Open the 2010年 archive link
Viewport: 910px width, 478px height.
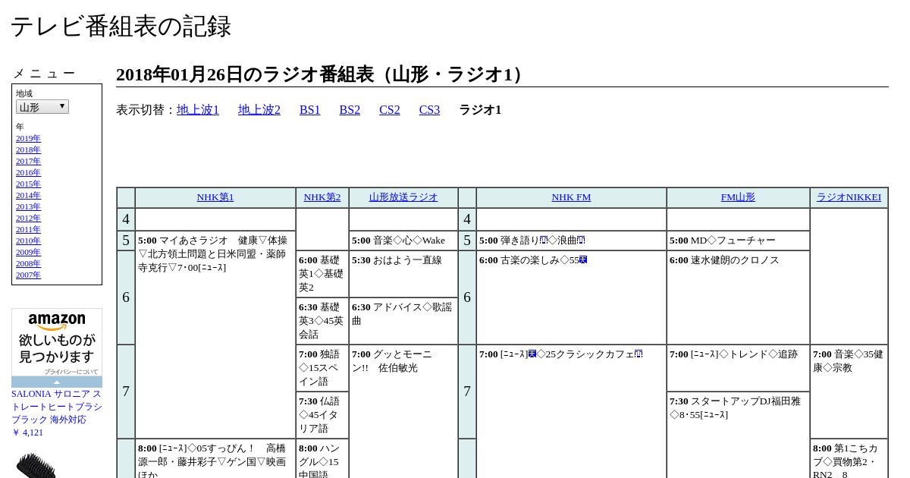(28, 241)
